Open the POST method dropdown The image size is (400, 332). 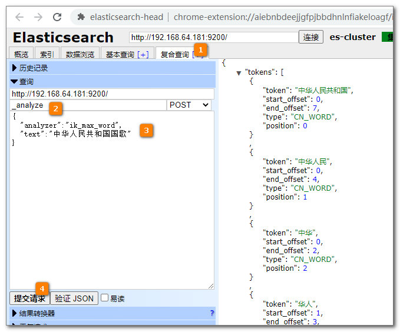[189, 105]
